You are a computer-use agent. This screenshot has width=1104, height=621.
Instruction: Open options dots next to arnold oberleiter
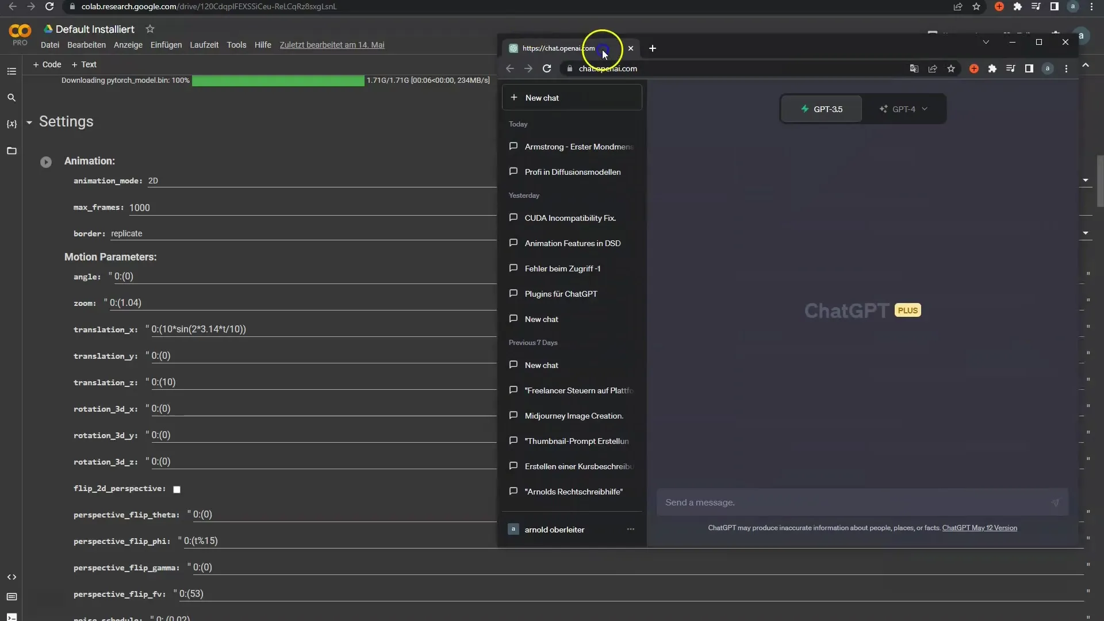pyautogui.click(x=631, y=529)
